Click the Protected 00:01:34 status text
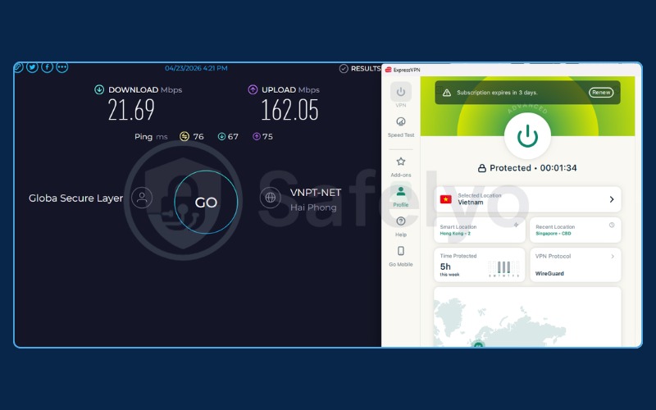Viewport: 656px width, 410px height. (x=533, y=168)
